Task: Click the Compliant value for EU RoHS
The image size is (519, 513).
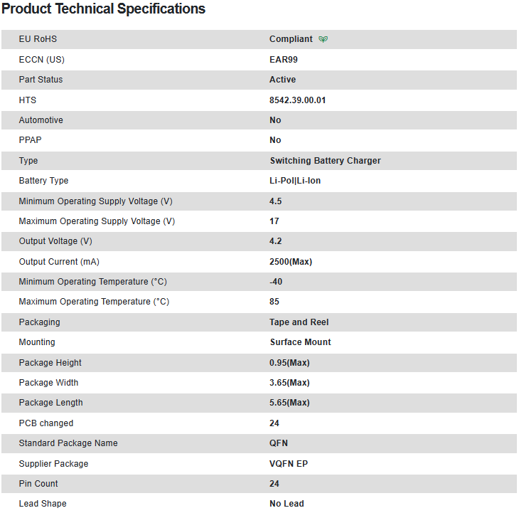Action: point(291,39)
